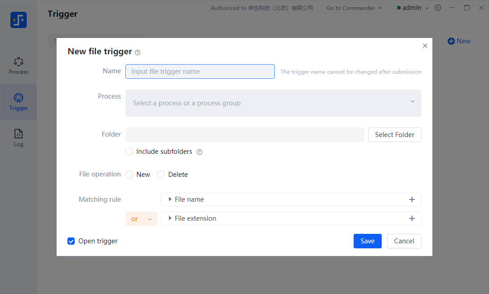Open the 'or' condition dropdown

point(141,219)
